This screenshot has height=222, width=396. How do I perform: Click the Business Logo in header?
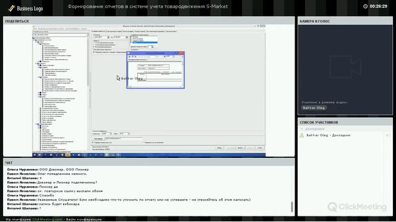pos(25,8)
